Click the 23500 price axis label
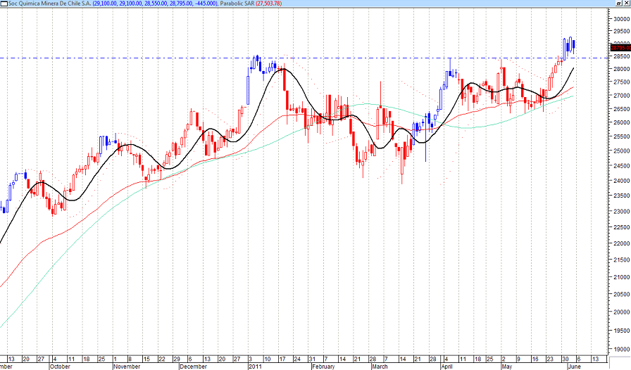The height and width of the screenshot is (370, 631). click(622, 196)
